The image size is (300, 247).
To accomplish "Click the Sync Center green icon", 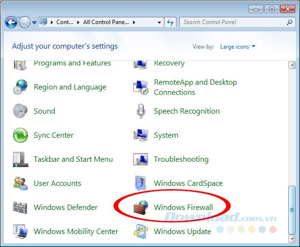I will [21, 135].
